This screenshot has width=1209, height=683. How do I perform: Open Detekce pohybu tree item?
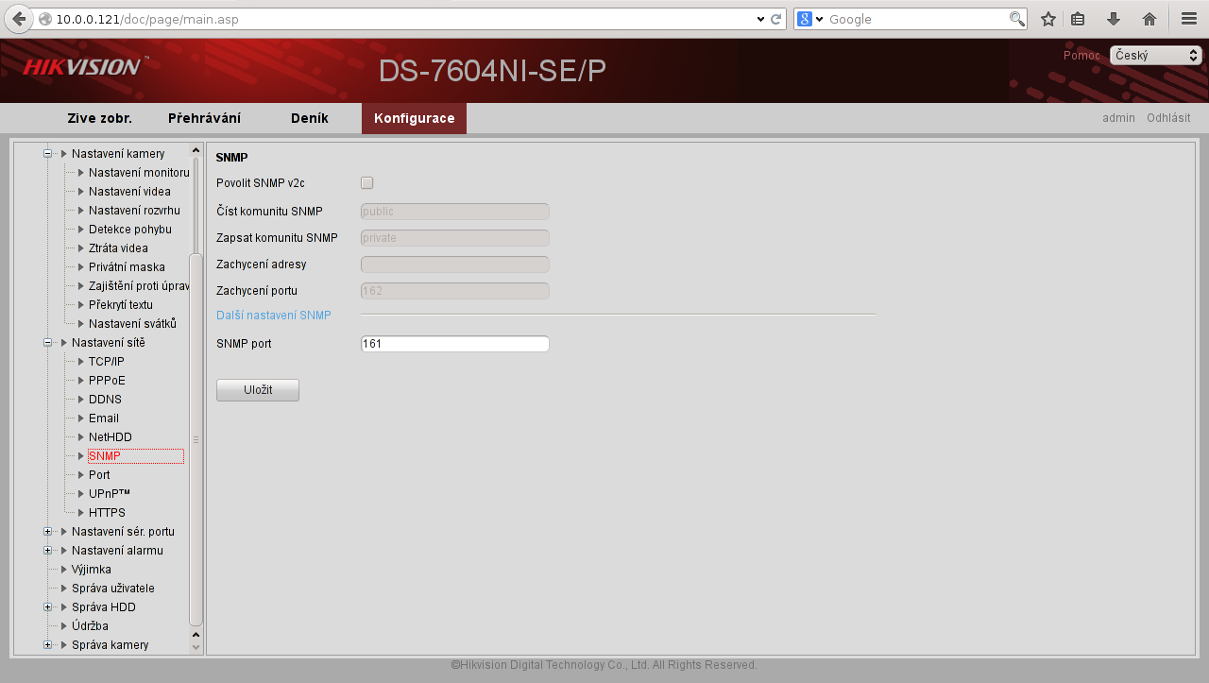pyautogui.click(x=130, y=230)
